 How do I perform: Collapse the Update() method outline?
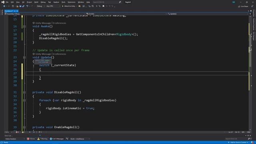coord(24,58)
